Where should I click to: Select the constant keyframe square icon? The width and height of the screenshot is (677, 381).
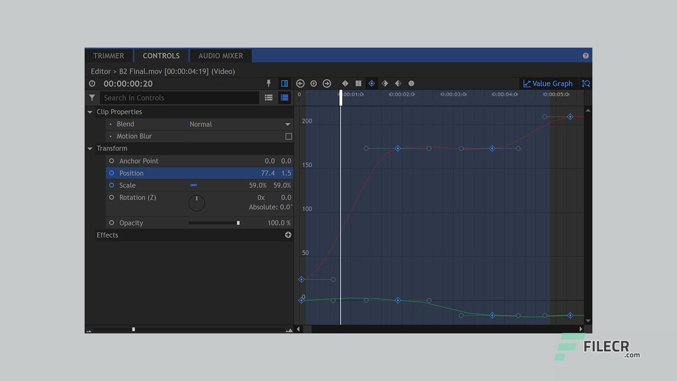(x=358, y=84)
